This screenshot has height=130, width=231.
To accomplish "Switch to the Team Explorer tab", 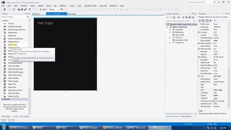I will click(186, 116).
